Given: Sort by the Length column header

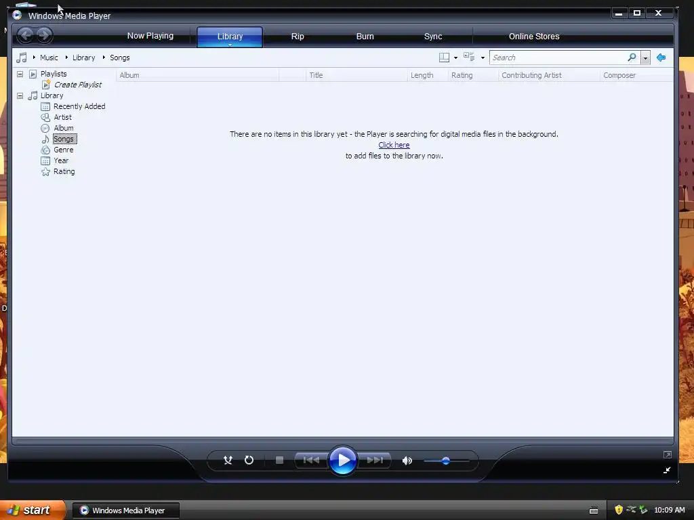Looking at the screenshot, I should coord(428,75).
